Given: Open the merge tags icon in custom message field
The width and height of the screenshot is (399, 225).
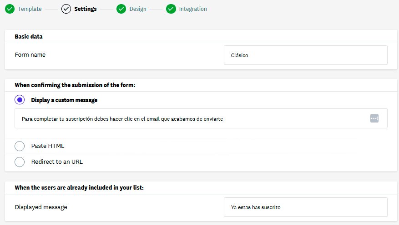Looking at the screenshot, I should click(374, 118).
